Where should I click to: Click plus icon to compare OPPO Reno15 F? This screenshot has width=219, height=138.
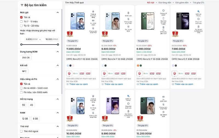67,84
